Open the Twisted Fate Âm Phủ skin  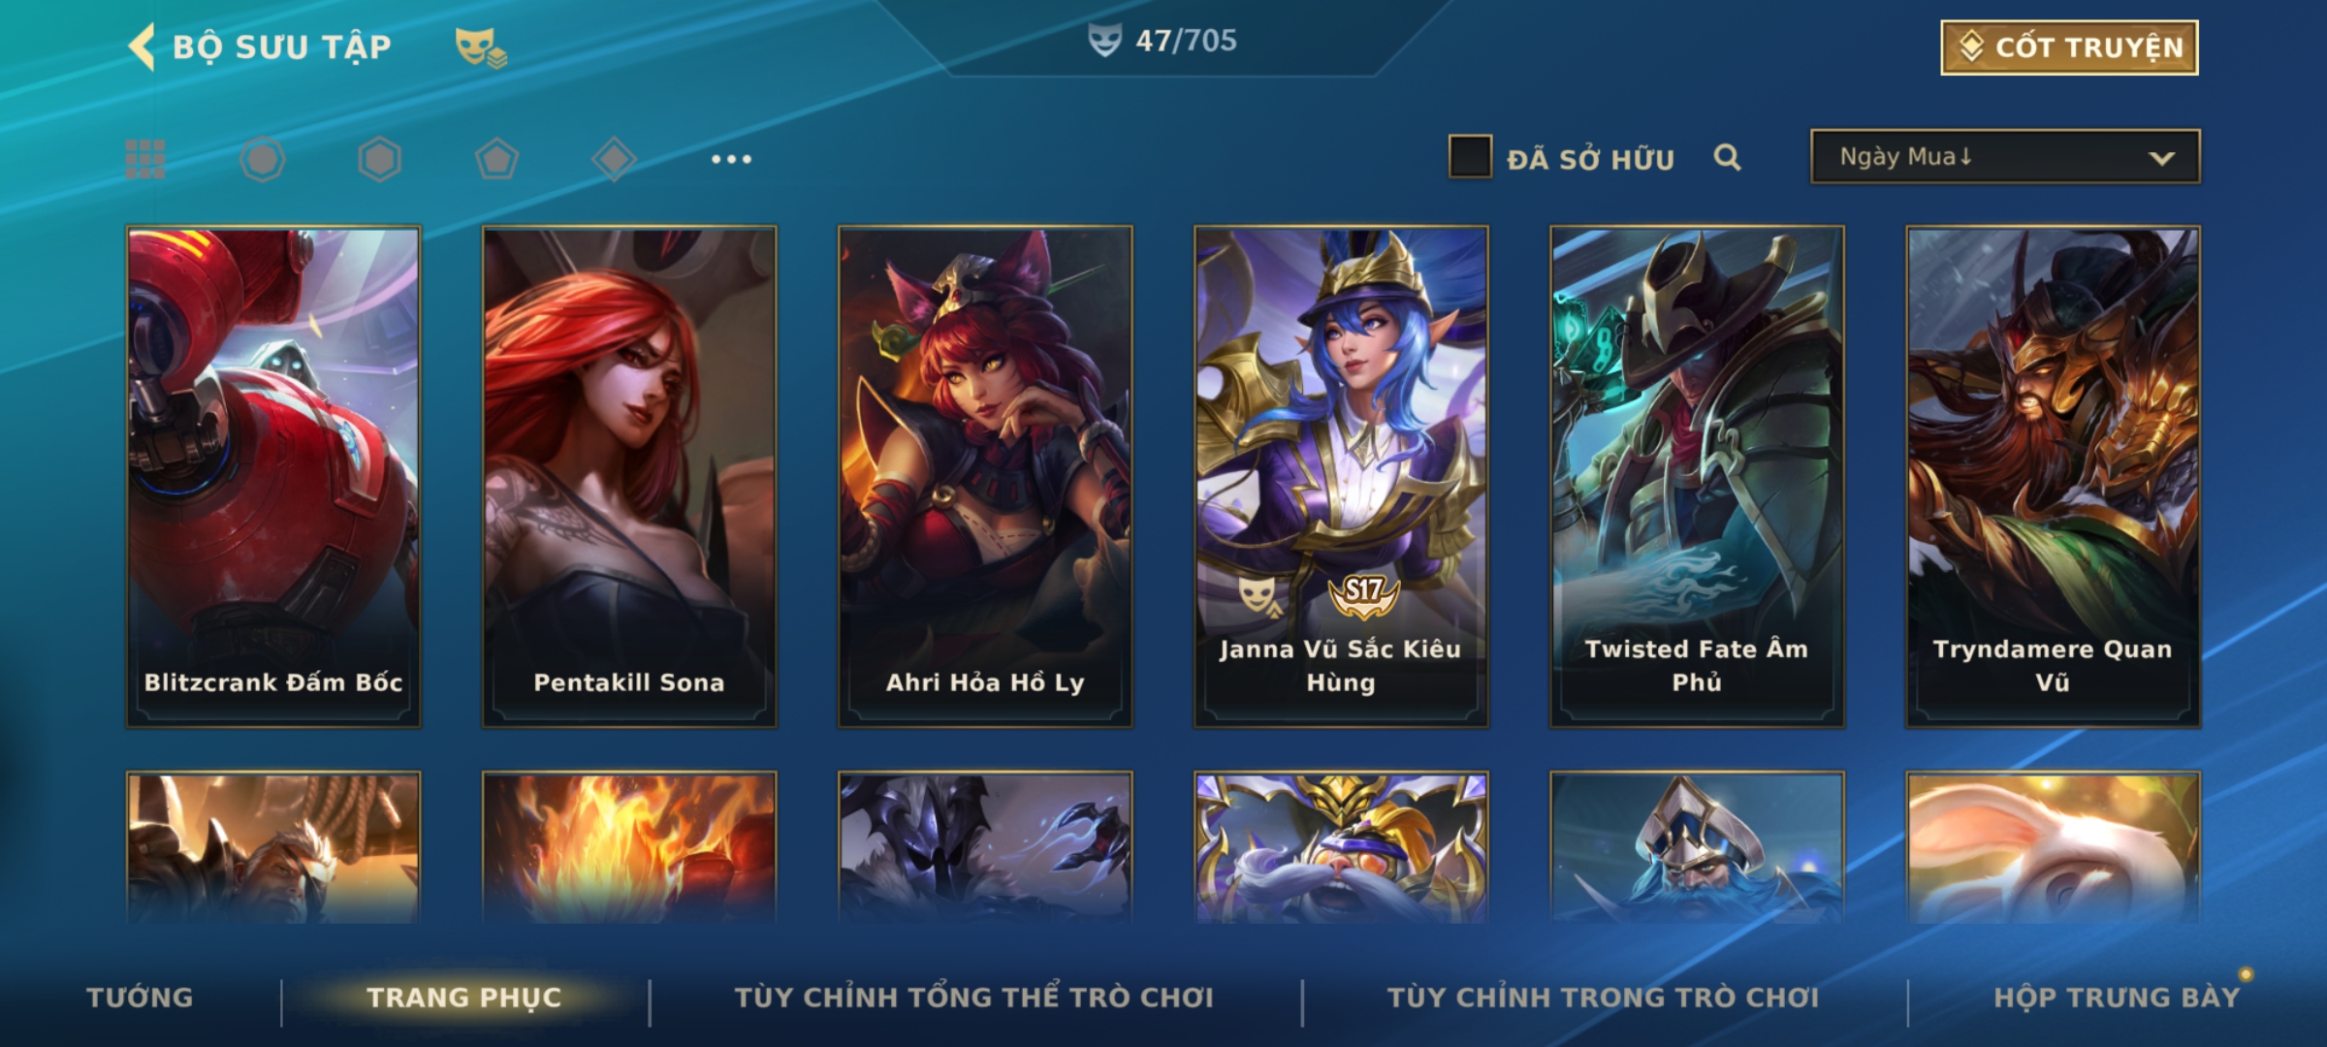pos(1697,477)
